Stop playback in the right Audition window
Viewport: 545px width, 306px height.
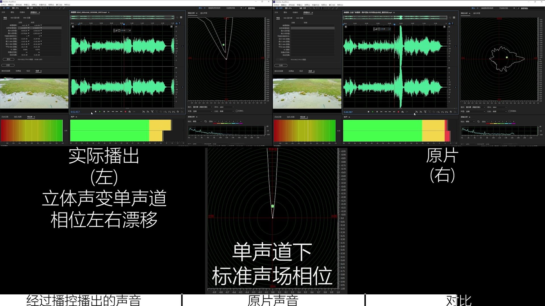(x=368, y=112)
